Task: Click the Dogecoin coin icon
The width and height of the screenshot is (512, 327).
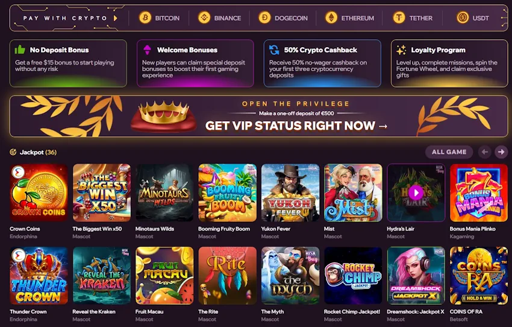Action: [264, 18]
